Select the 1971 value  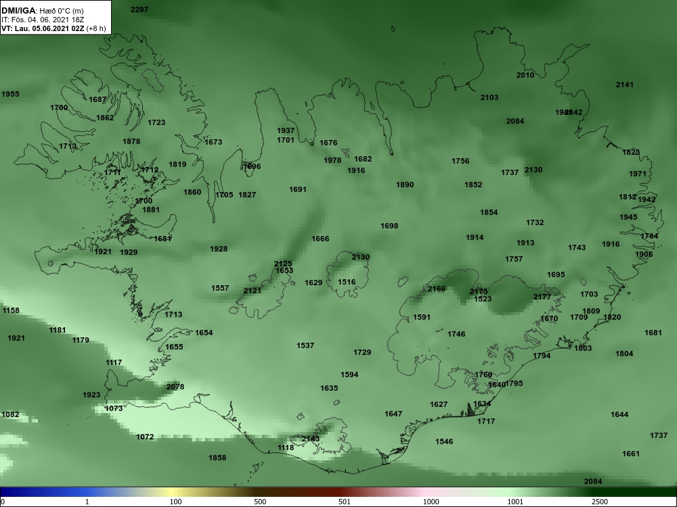click(x=638, y=174)
